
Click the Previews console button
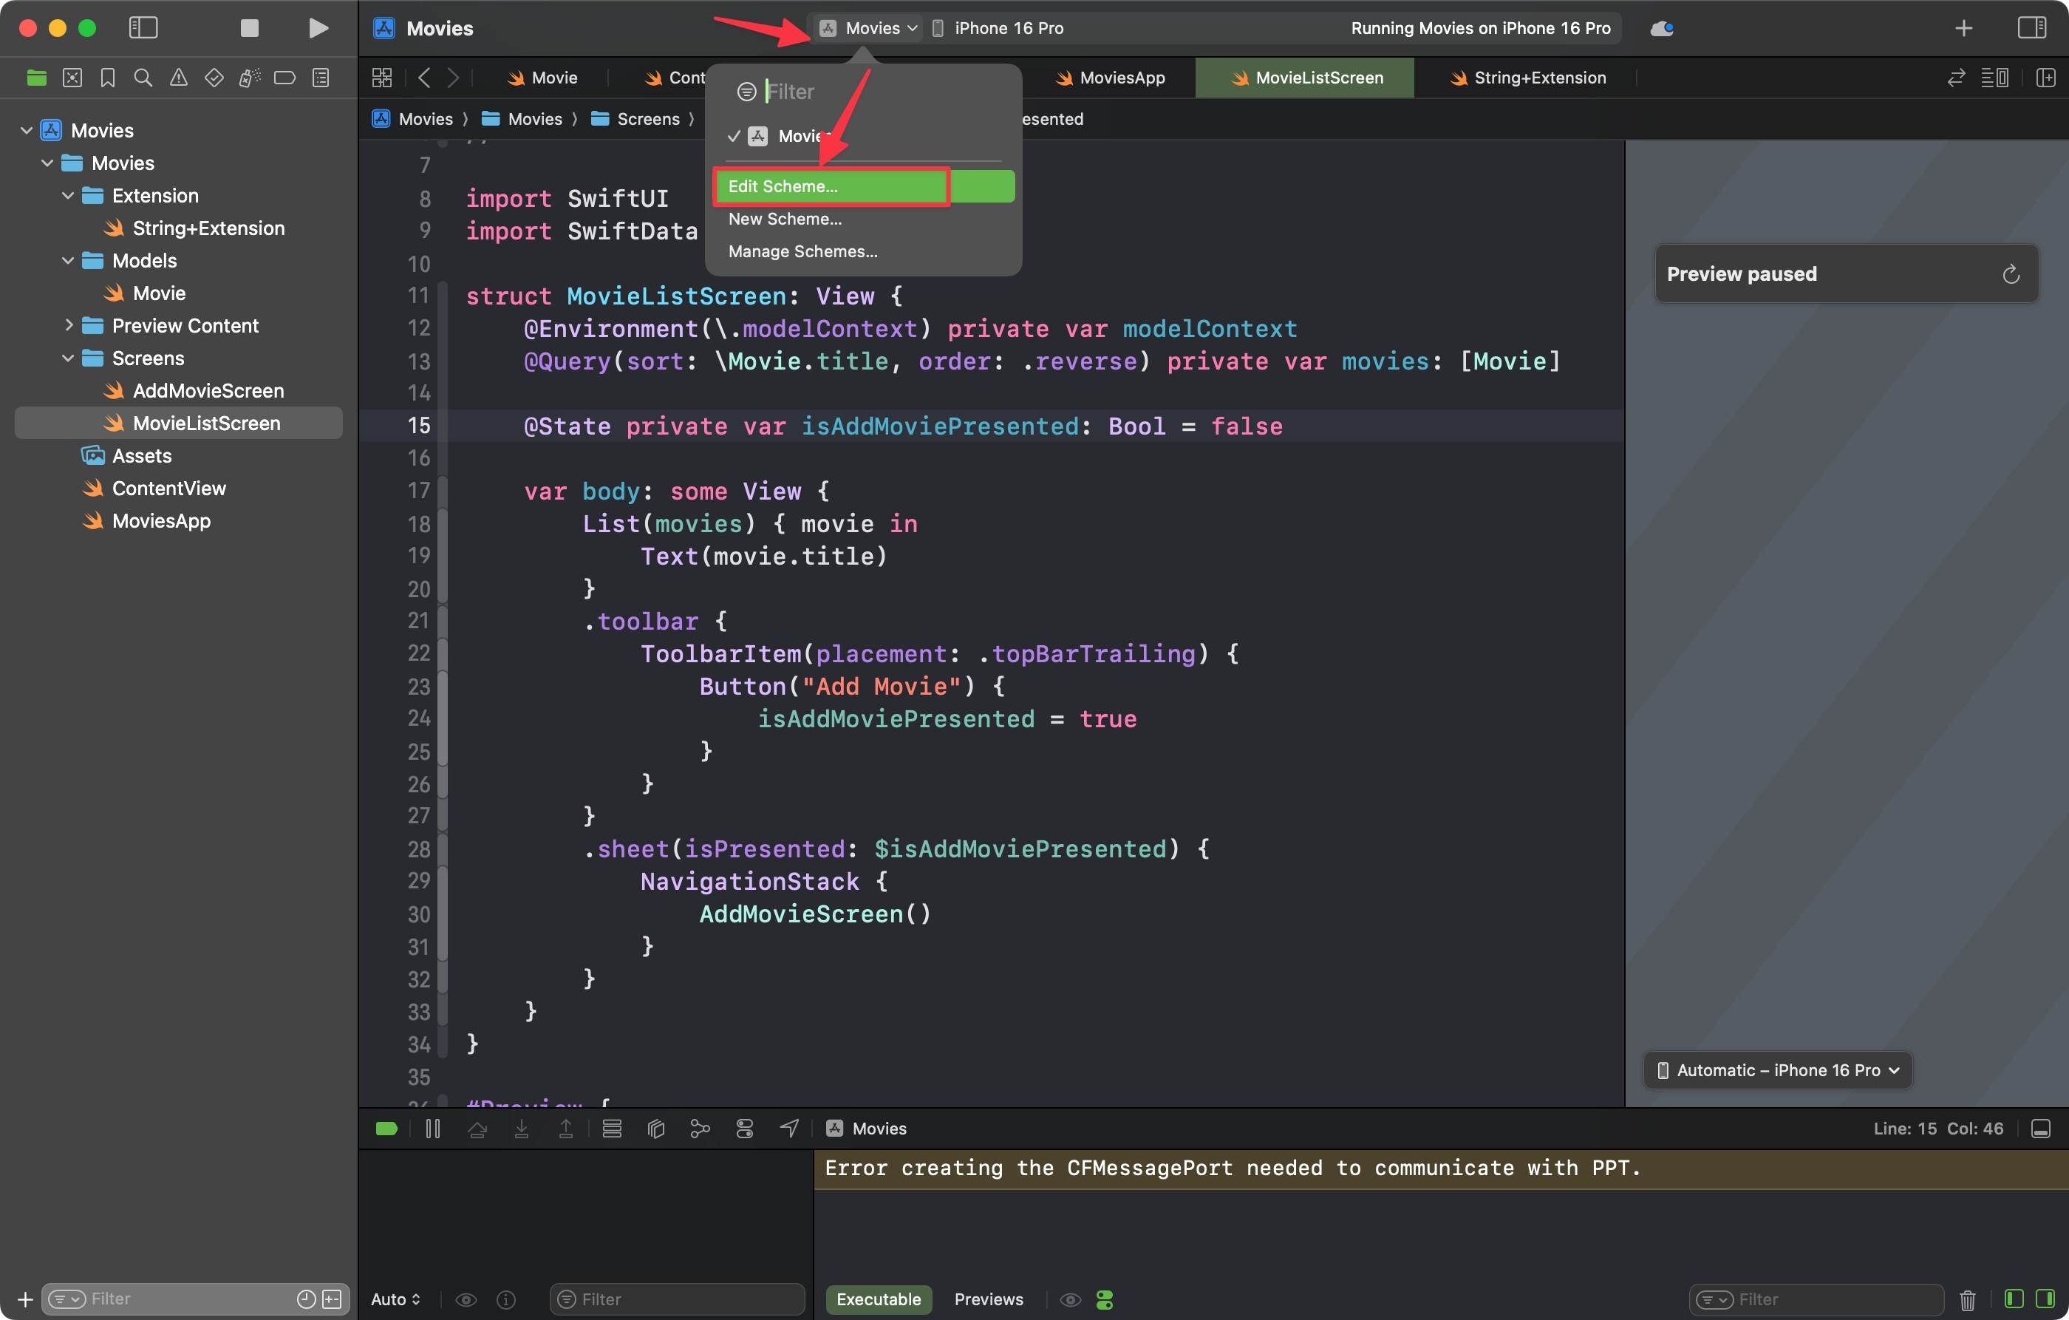[x=988, y=1299]
